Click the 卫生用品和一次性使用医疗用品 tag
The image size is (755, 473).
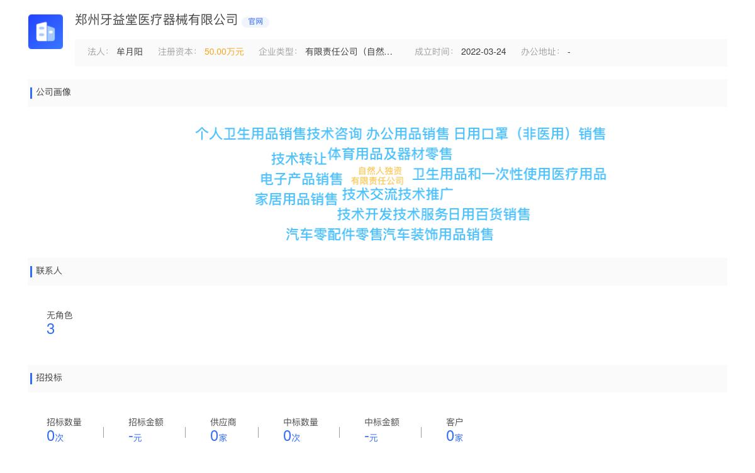(510, 174)
